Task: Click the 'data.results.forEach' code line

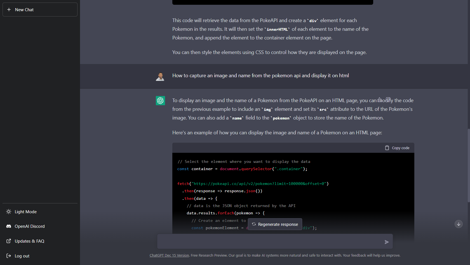Action: point(225,213)
